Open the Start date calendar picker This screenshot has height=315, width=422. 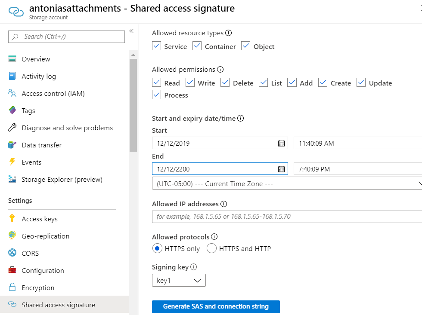[281, 143]
